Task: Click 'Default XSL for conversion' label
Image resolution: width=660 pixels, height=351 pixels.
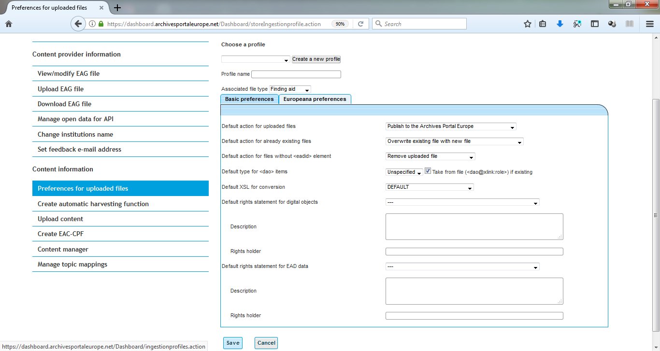Action: tap(253, 187)
